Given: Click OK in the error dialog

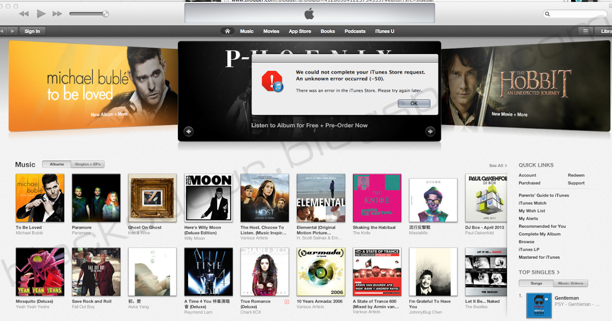Looking at the screenshot, I should (x=414, y=103).
